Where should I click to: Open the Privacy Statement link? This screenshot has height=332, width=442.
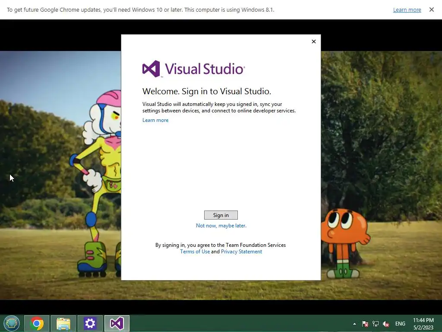pos(241,252)
